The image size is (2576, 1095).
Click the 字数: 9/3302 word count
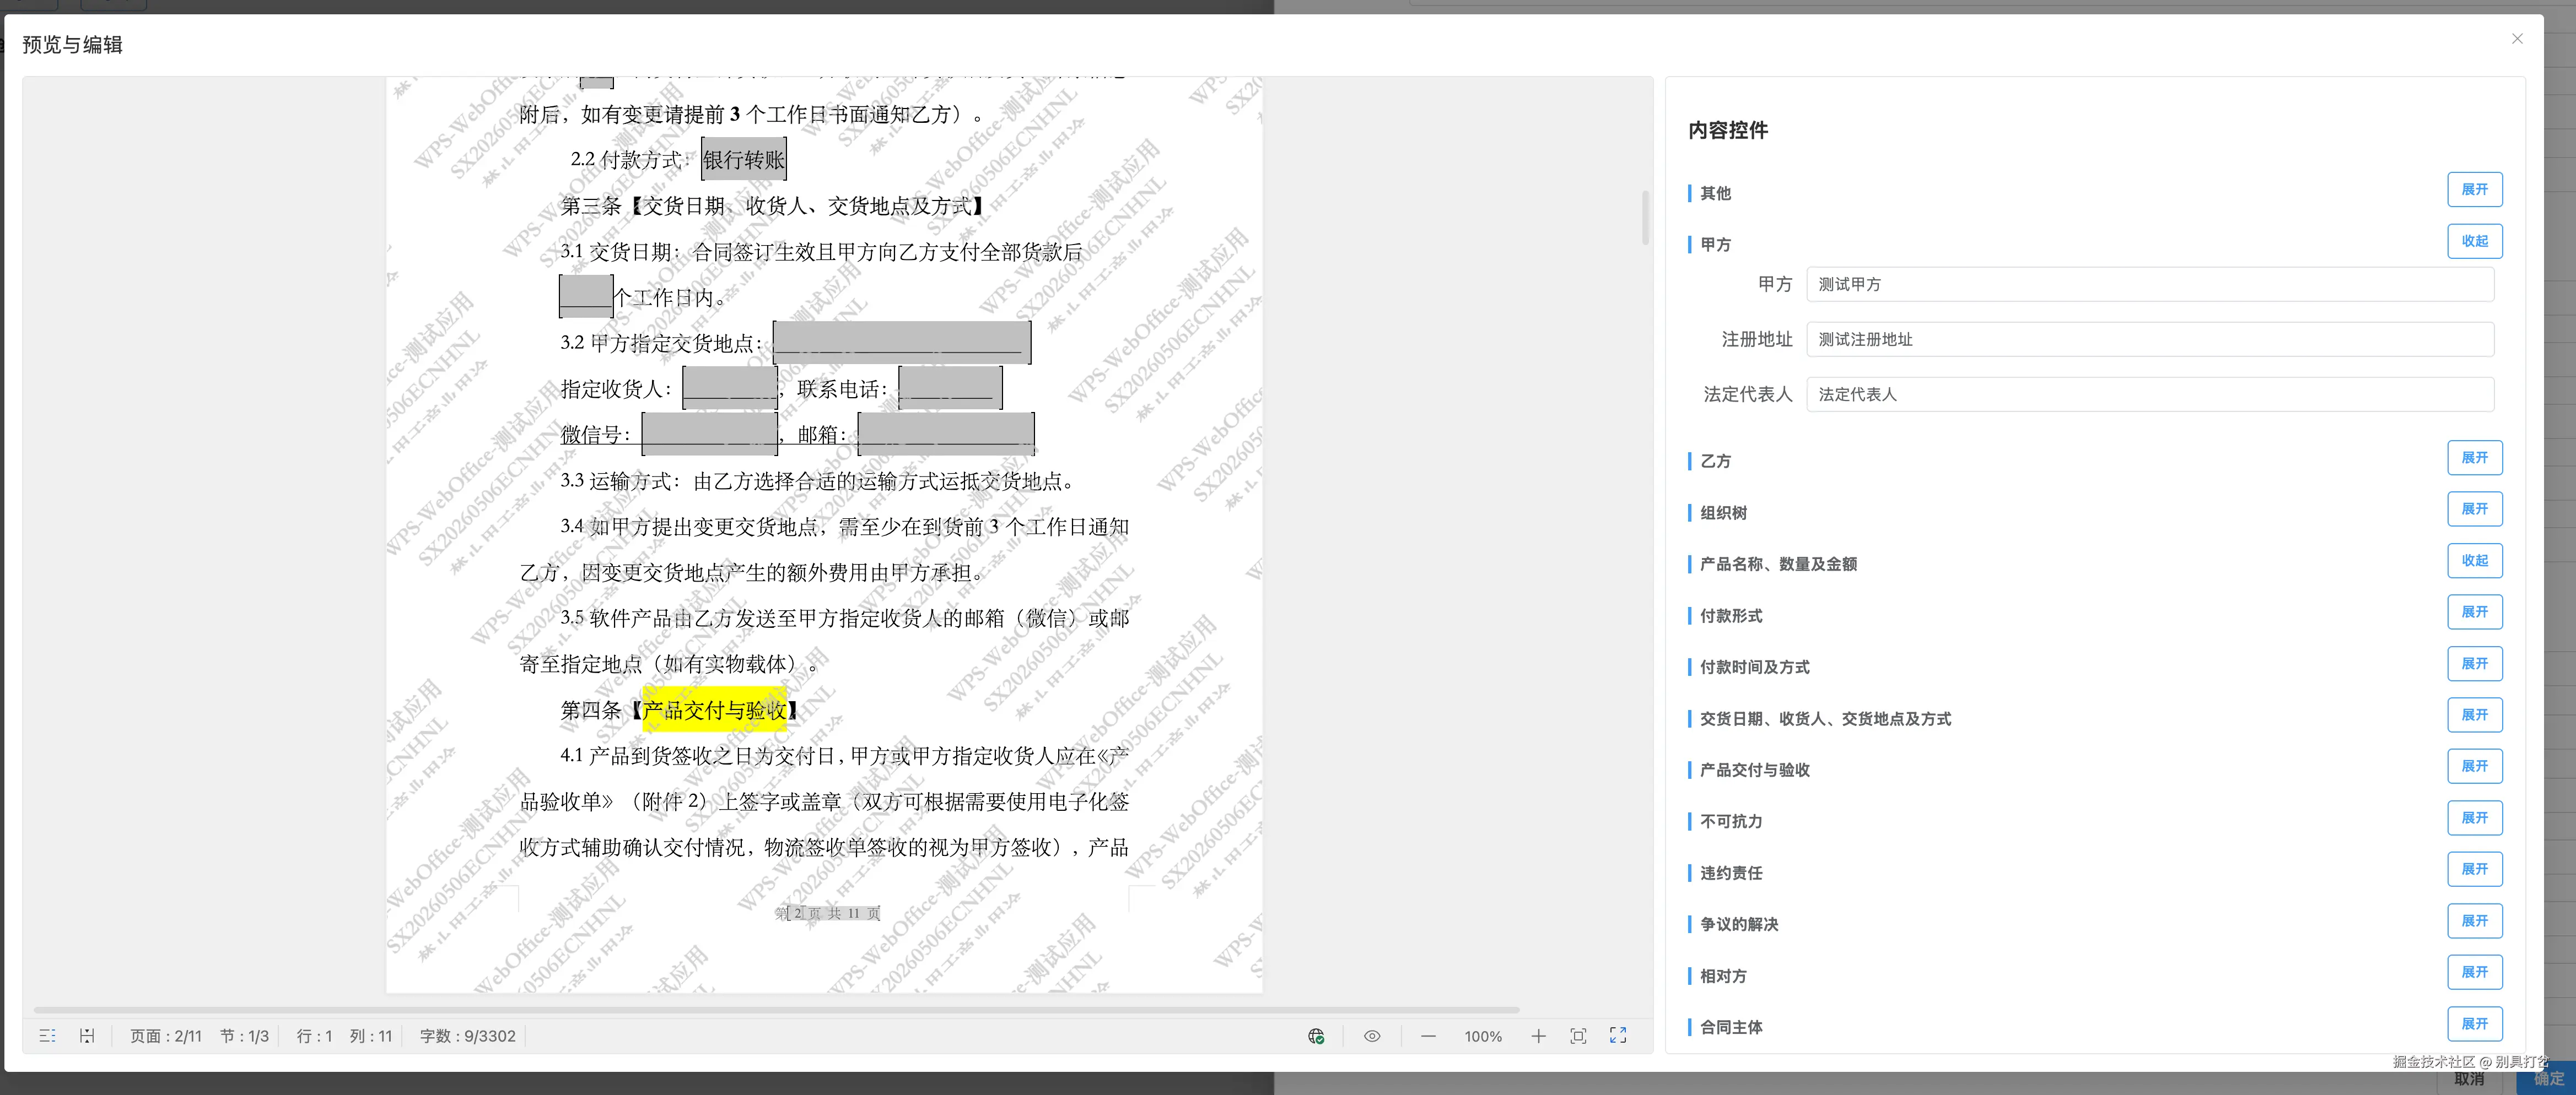pyautogui.click(x=468, y=1036)
